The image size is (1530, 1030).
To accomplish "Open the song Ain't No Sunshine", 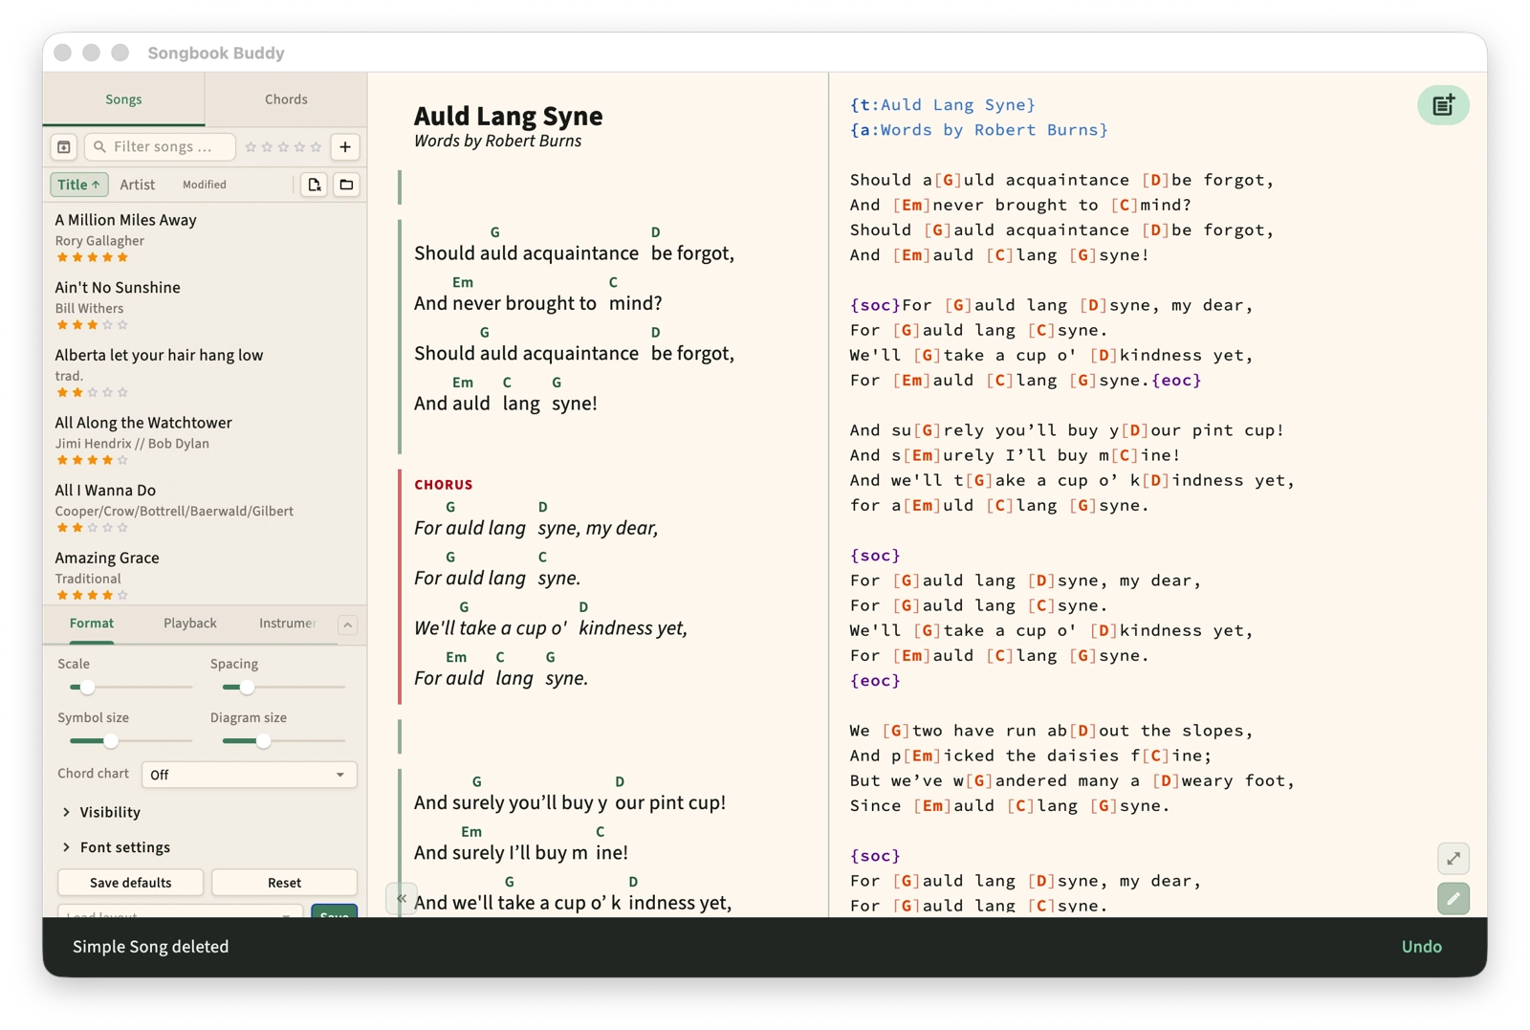I will (x=205, y=305).
